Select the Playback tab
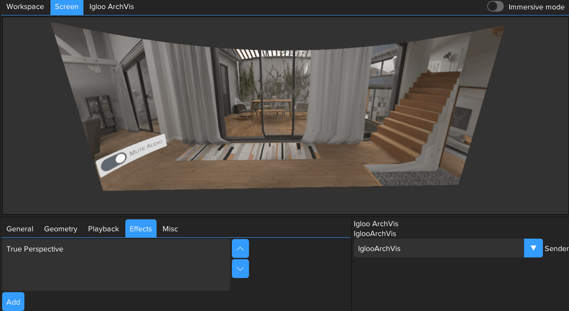The height and width of the screenshot is (311, 569). coord(103,228)
